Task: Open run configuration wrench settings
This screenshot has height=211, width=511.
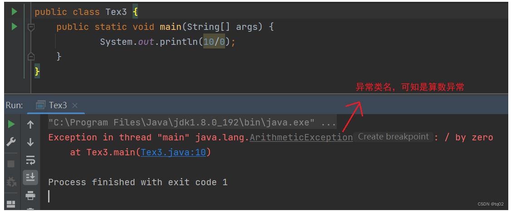Action: [11, 142]
